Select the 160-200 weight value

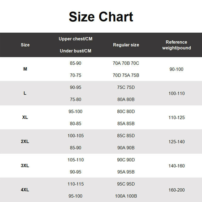(176, 190)
